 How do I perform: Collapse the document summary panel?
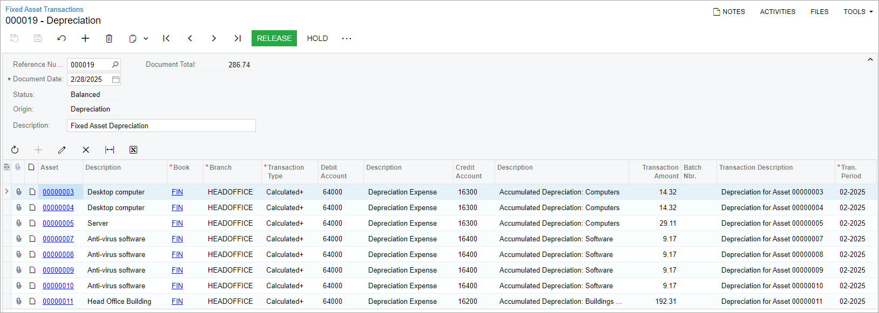click(x=870, y=60)
